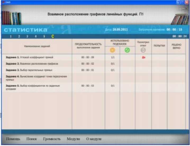Click the orange hint icon in header

112,50
